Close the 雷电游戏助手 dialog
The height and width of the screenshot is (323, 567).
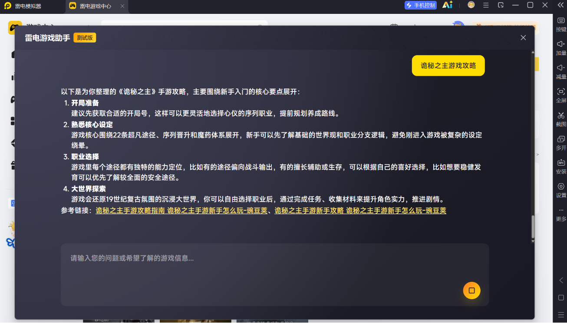pos(523,38)
